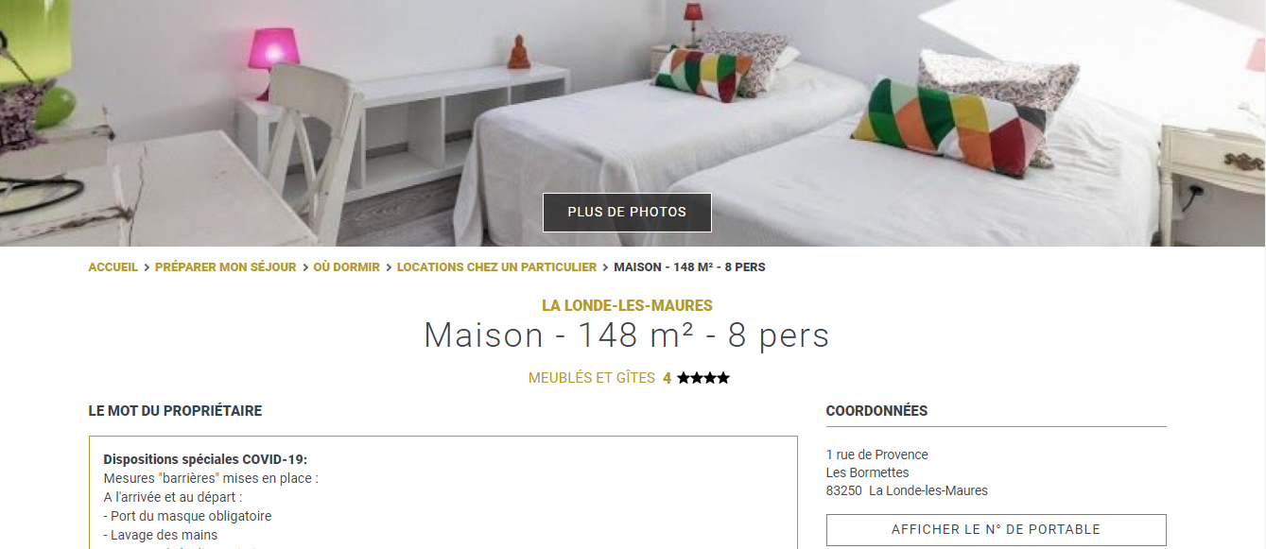Click the Maison - 148 m² - 8 pers heading
Screen dimensions: 1266x549
[627, 335]
